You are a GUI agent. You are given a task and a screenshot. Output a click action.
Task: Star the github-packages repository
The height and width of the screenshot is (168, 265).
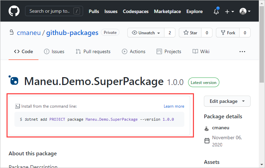click(x=190, y=33)
